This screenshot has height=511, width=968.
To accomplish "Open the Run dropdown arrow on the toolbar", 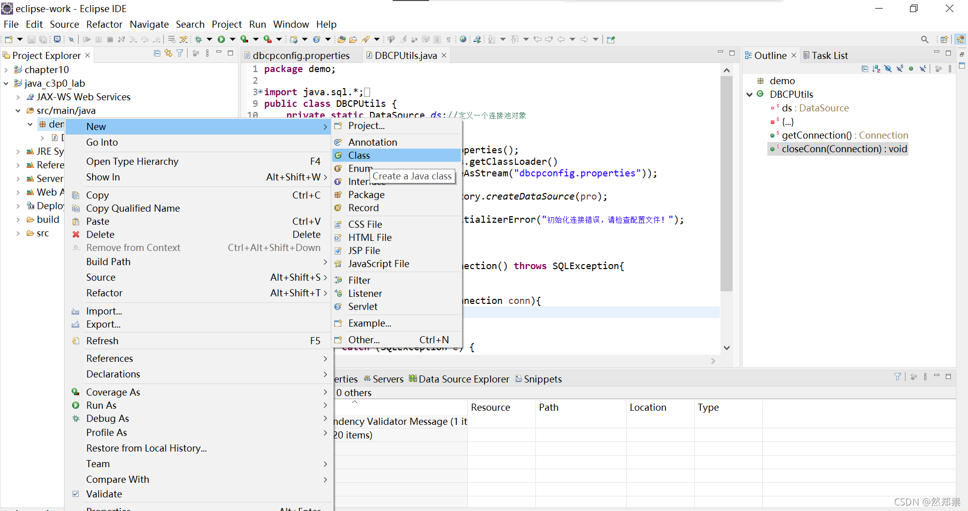I will click(233, 39).
